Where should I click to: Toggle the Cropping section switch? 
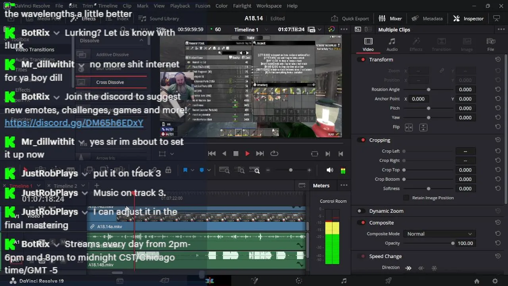(361, 140)
